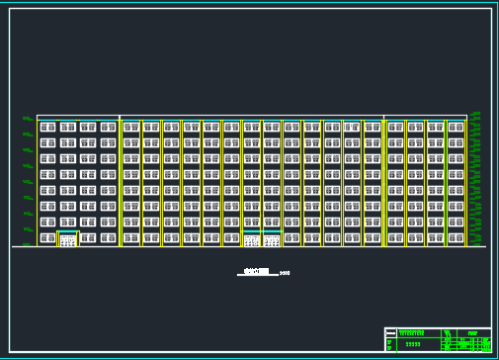Select the top-right window of the building
The width and height of the screenshot is (499, 360).
point(456,127)
